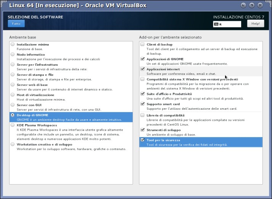
Task: Enable Client di backup checkbox
Action: coord(142,44)
